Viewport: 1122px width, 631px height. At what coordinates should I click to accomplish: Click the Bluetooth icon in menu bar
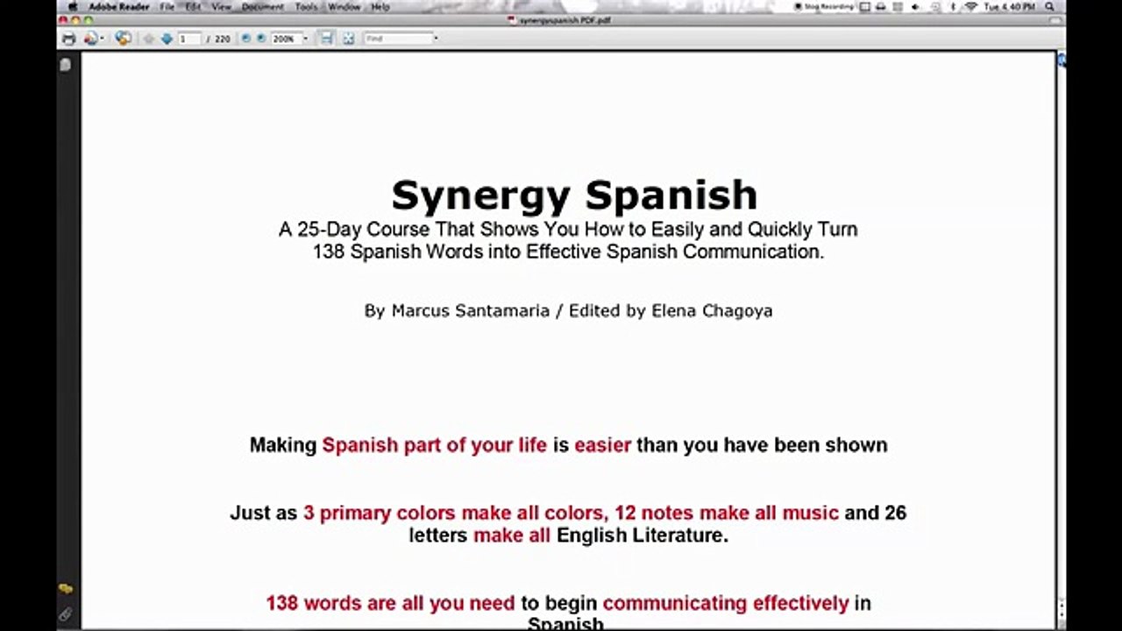953,7
